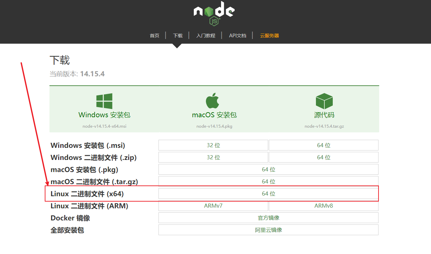Click node-v14.15.4.pkg filename
Screen dimensions: 431x254
[x=214, y=126]
